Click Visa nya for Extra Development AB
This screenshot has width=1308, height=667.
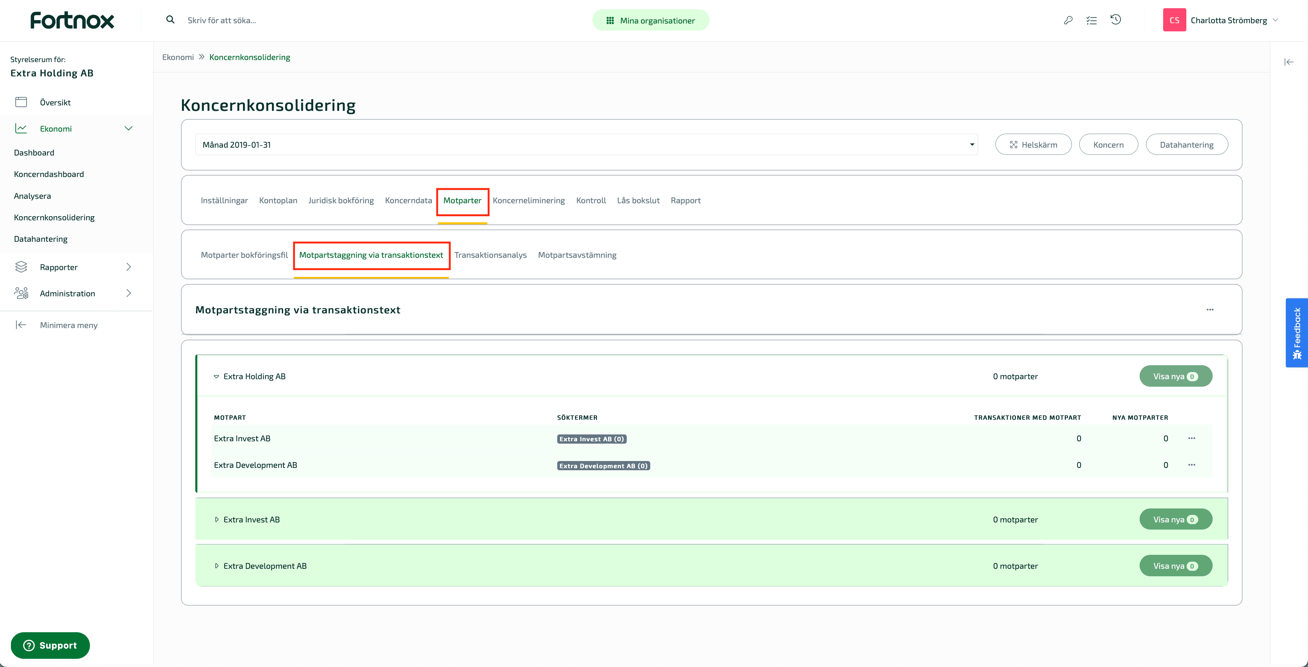coord(1175,566)
